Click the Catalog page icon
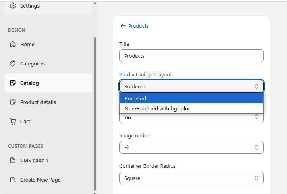 click(x=13, y=83)
